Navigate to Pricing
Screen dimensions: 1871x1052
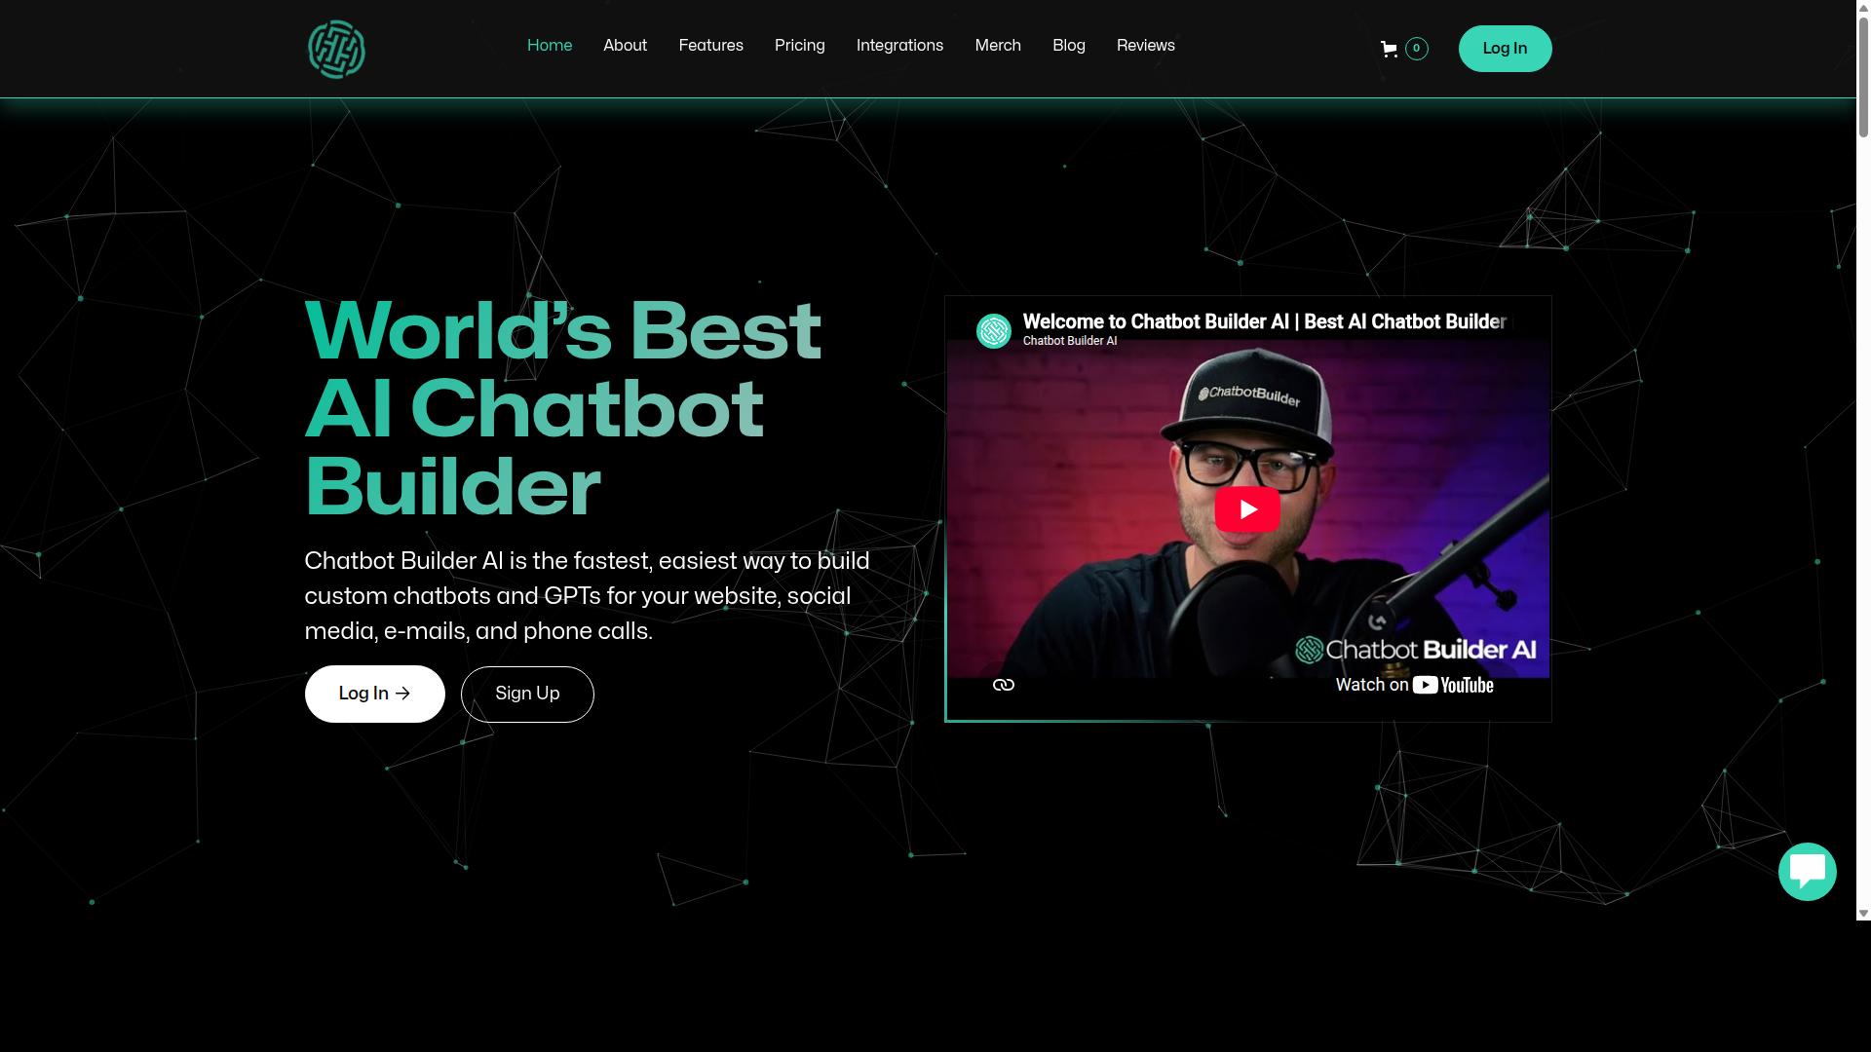click(x=799, y=46)
